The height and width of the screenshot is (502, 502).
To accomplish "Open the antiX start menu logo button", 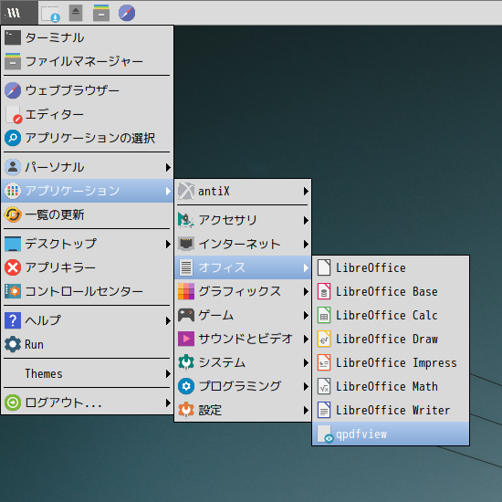I will point(19,13).
